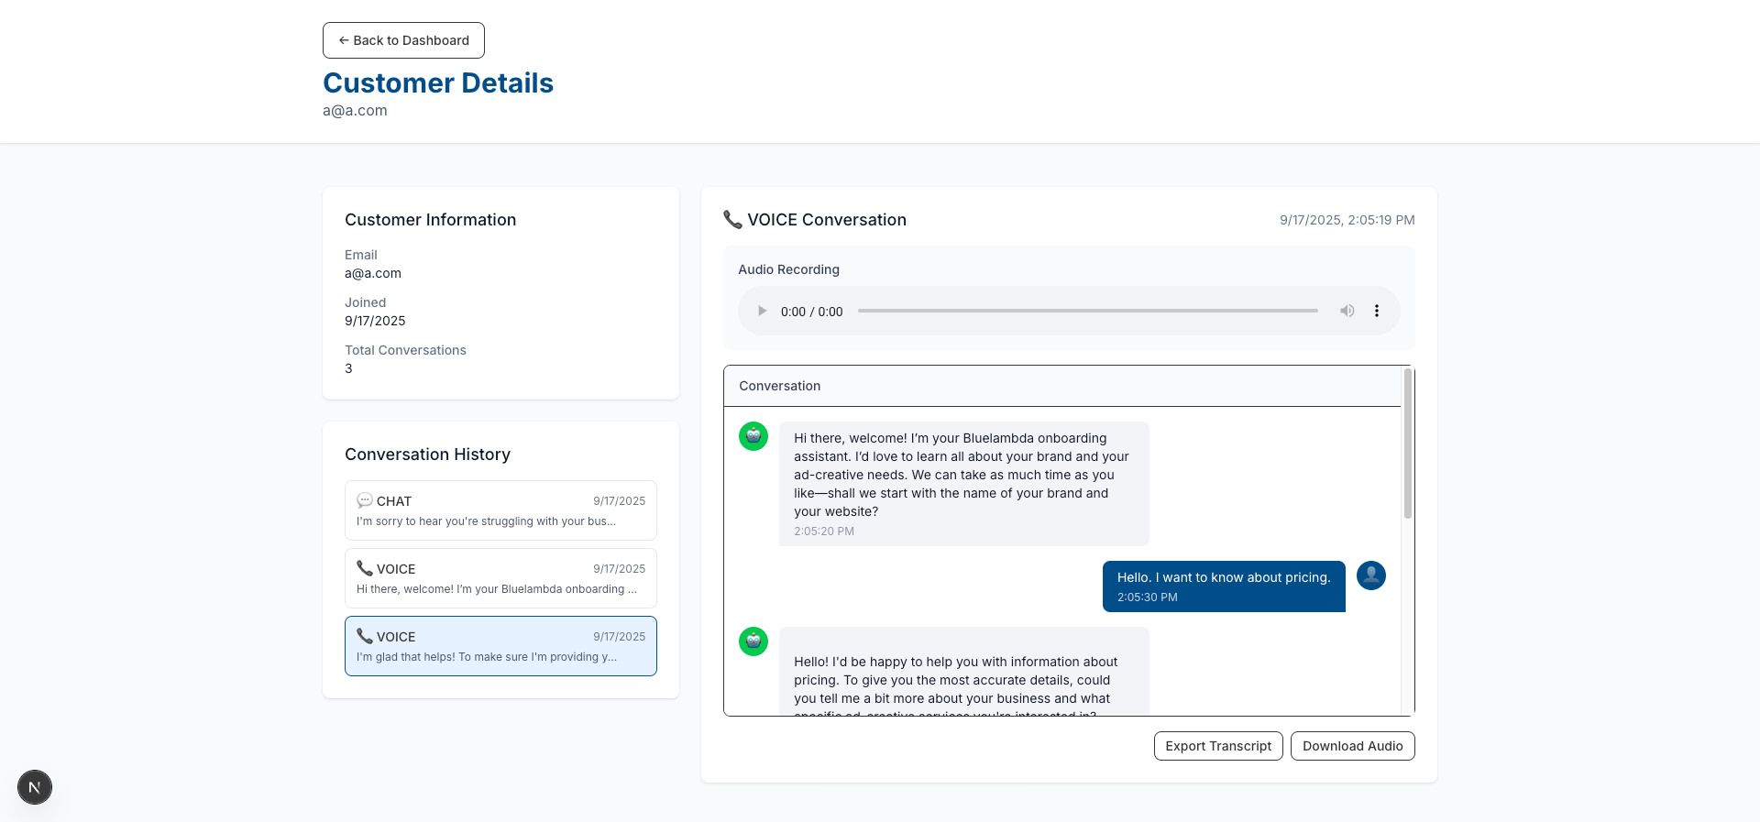1760x822 pixels.
Task: Export the conversation transcript
Action: click(1217, 746)
